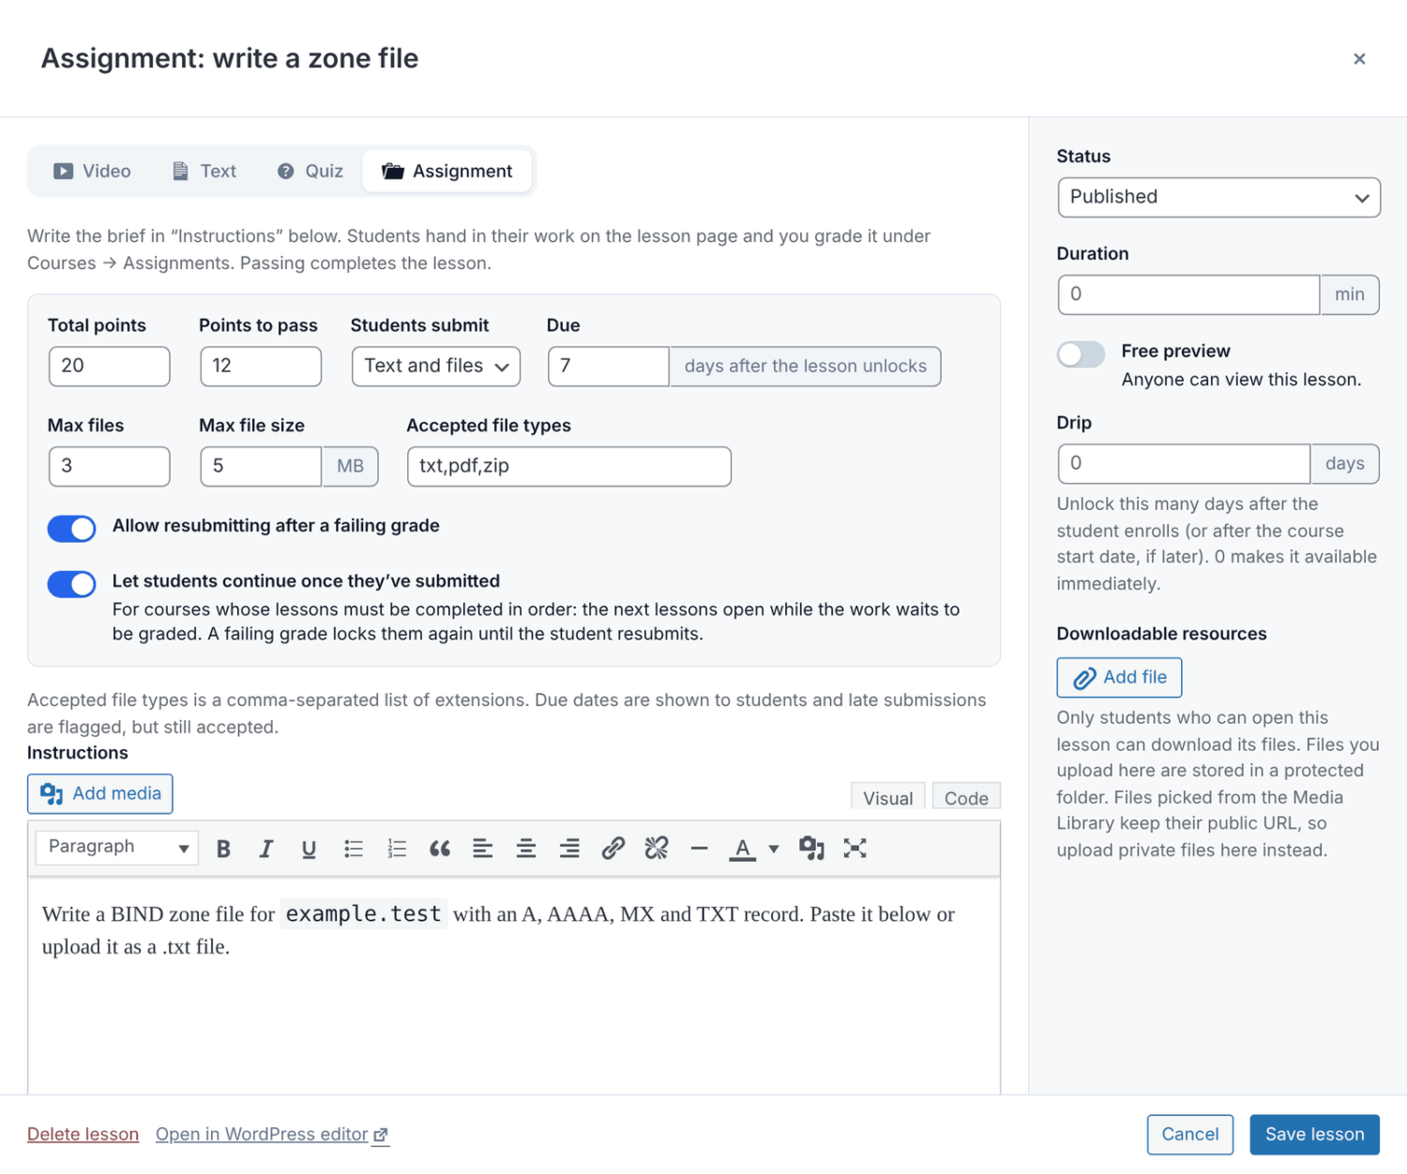
Task: Click Add file under Downloadable resources
Action: coord(1119,677)
